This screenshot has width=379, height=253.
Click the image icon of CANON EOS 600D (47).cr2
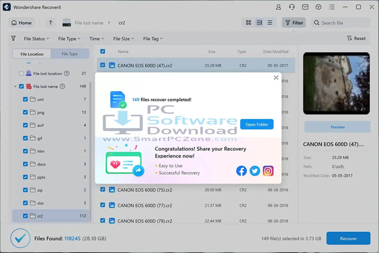tap(112, 65)
